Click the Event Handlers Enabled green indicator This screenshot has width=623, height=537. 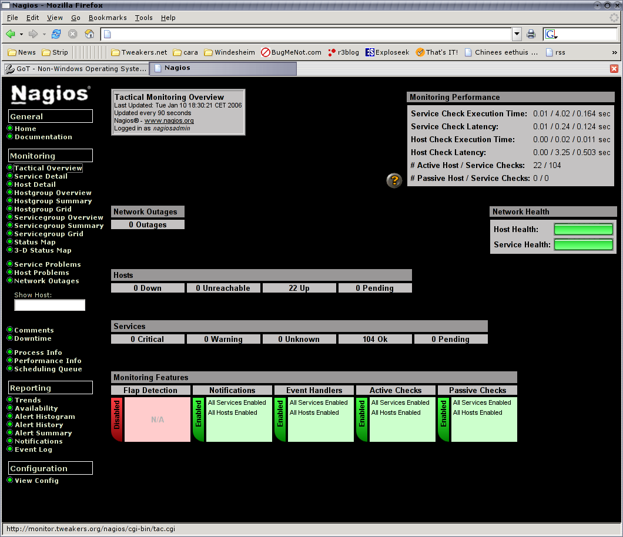(280, 419)
